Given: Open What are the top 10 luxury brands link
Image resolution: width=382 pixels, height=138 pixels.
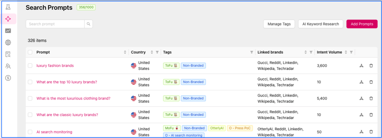Looking at the screenshot, I should [x=67, y=82].
